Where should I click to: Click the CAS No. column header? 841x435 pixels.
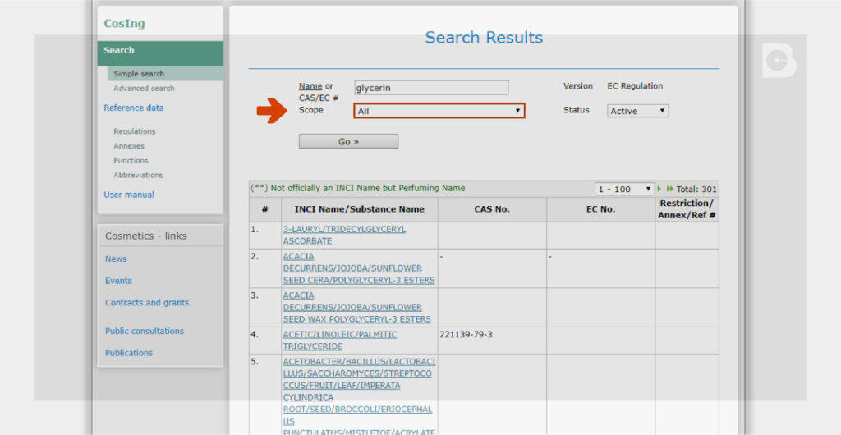[492, 209]
